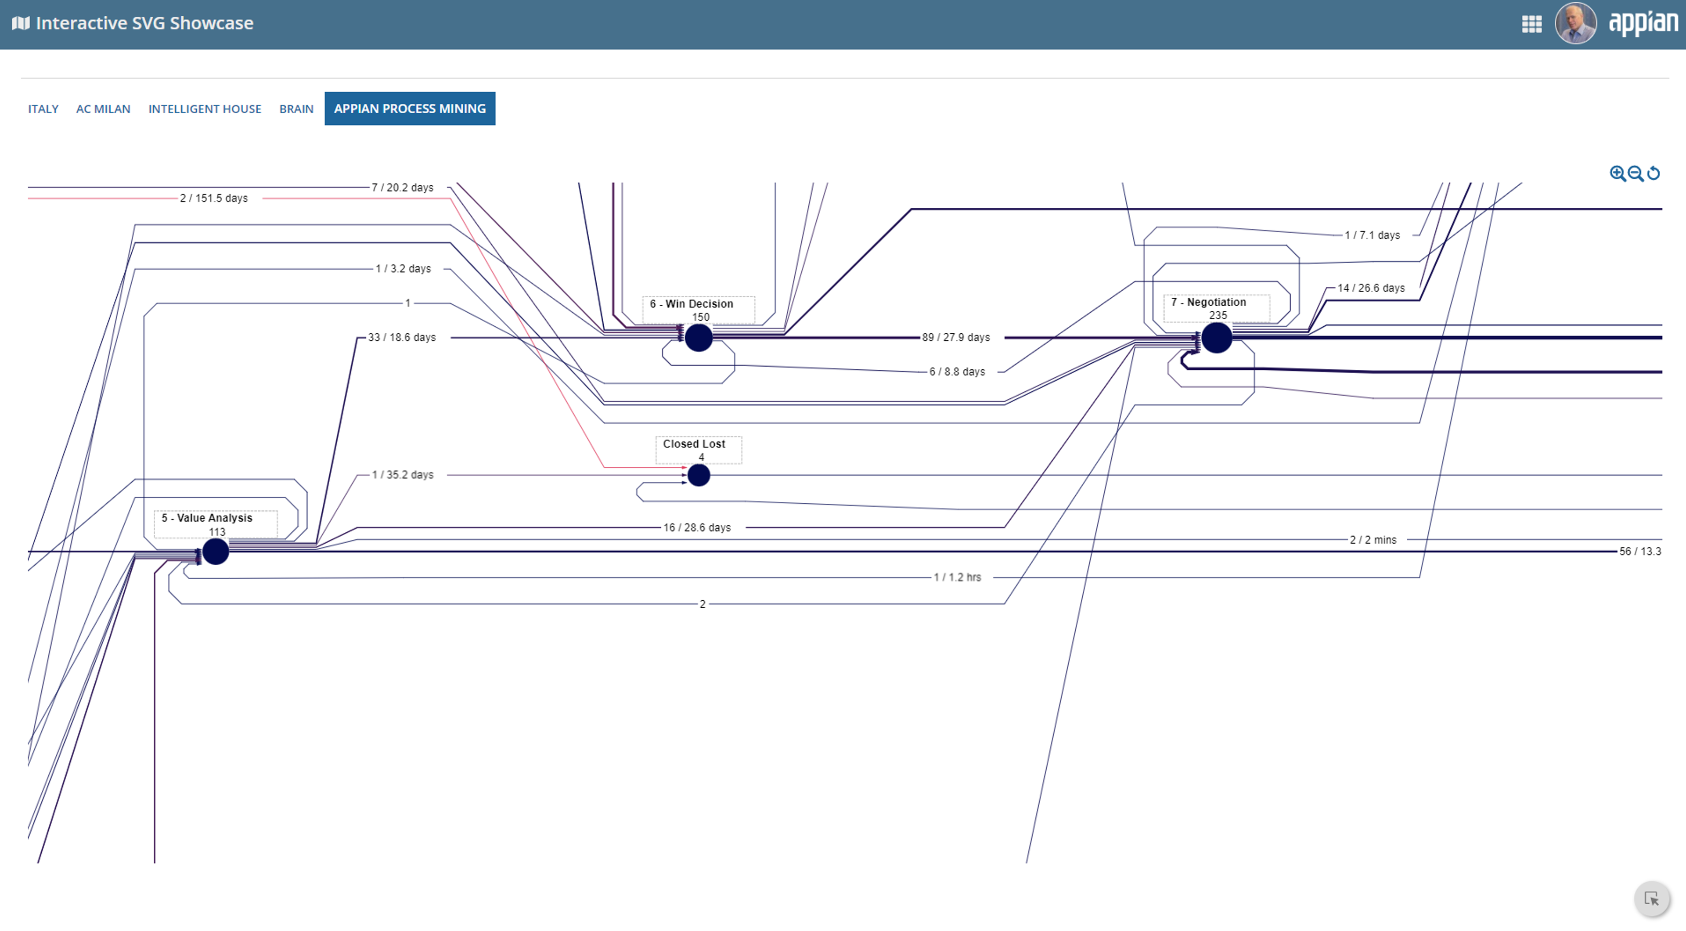Click the '56 / 13.3' edge label

coord(1640,552)
